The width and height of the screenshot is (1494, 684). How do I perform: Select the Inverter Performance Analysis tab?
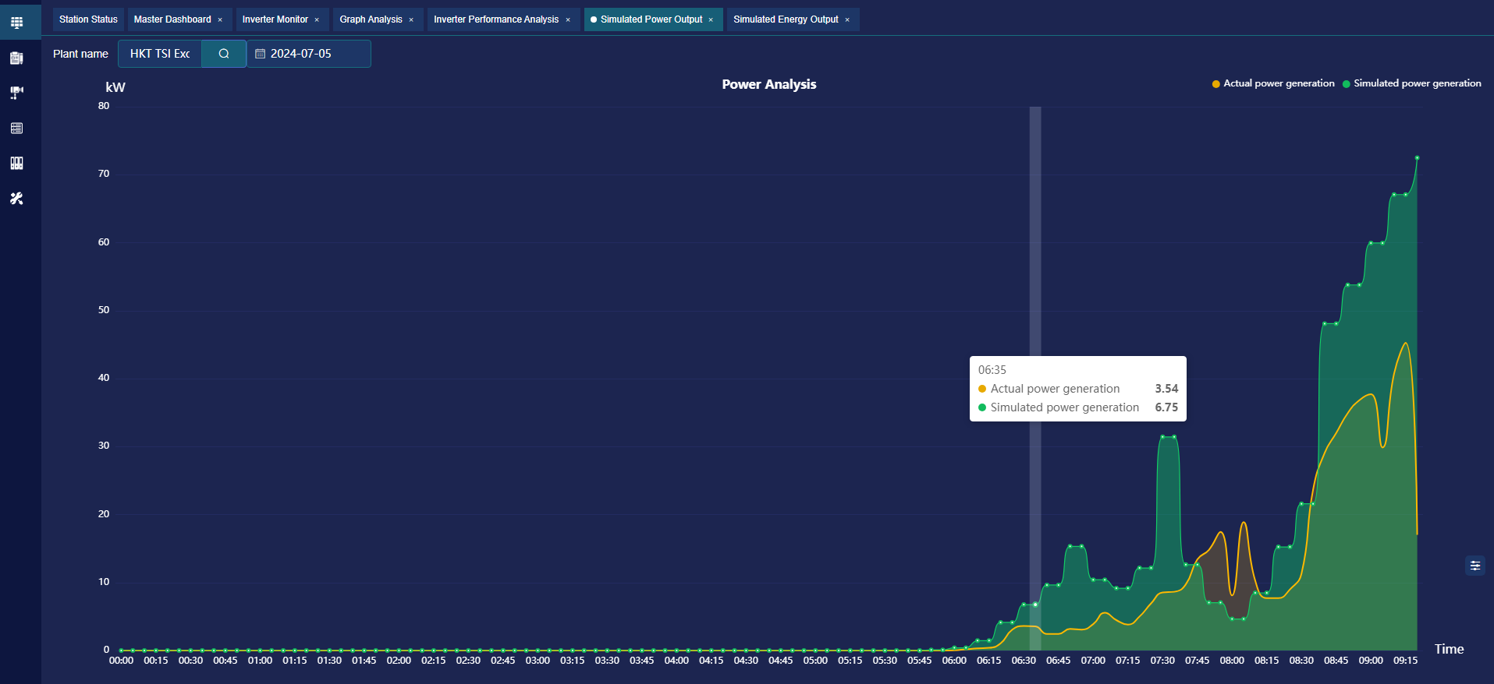click(496, 19)
